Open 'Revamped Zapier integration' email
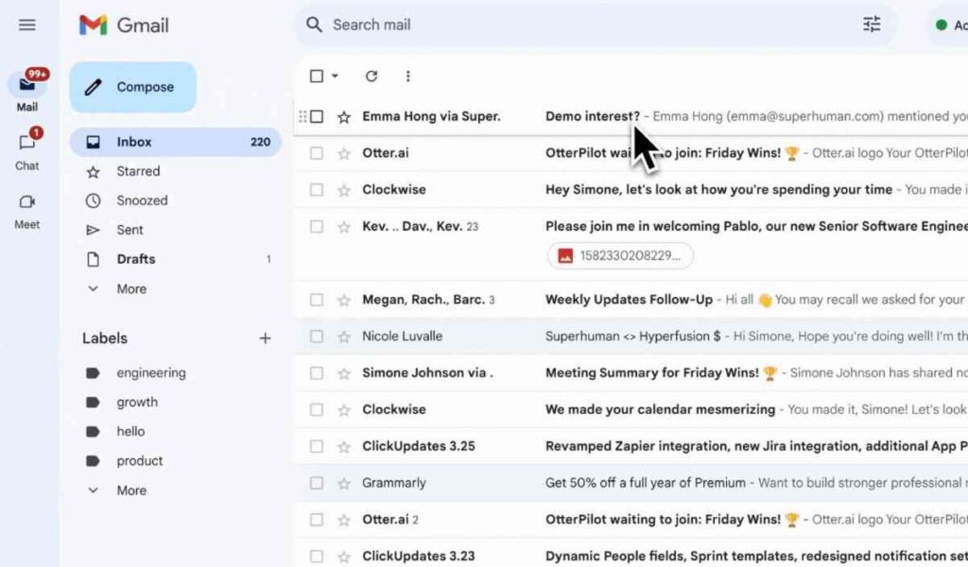The width and height of the screenshot is (968, 567). pyautogui.click(x=756, y=446)
